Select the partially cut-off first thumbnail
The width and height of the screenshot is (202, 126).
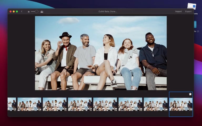(x=12, y=104)
